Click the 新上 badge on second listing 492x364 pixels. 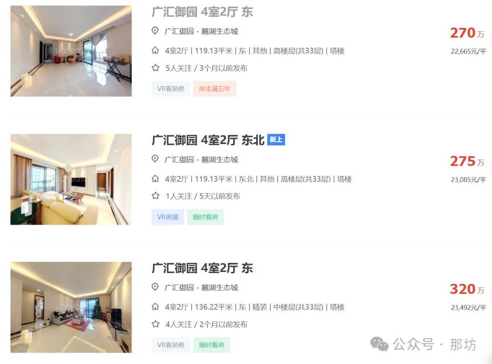coord(276,140)
